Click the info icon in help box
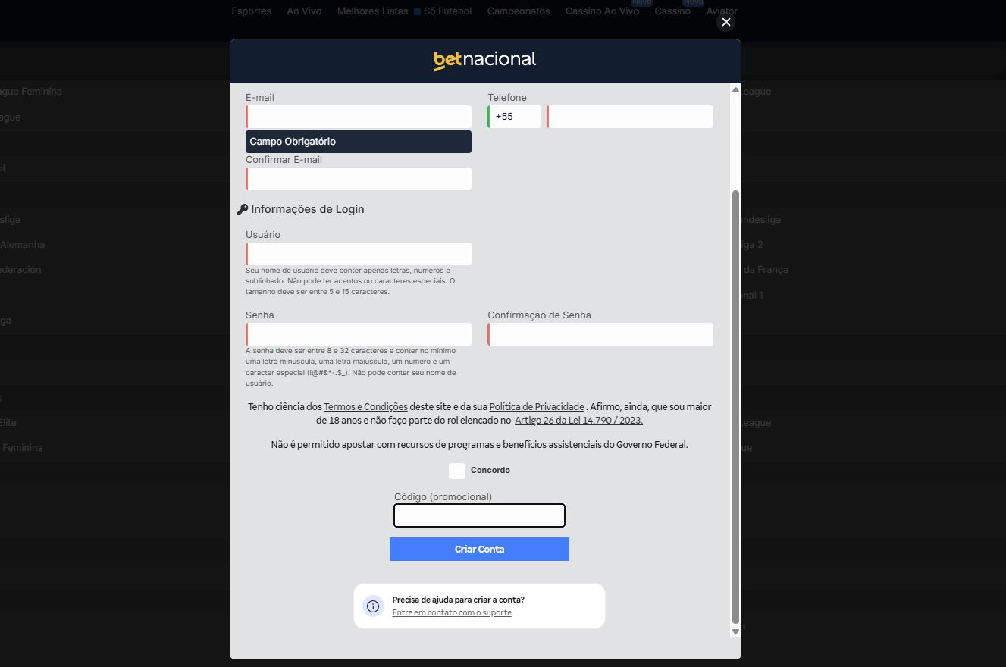Viewport: 1006px width, 667px height. pyautogui.click(x=373, y=606)
